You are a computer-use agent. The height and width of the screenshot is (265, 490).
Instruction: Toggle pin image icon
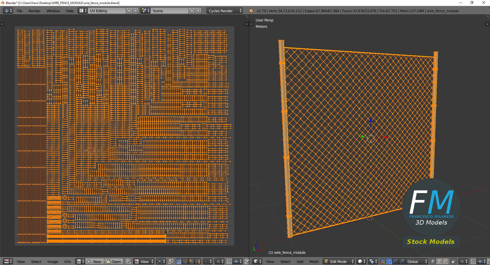coord(128,261)
